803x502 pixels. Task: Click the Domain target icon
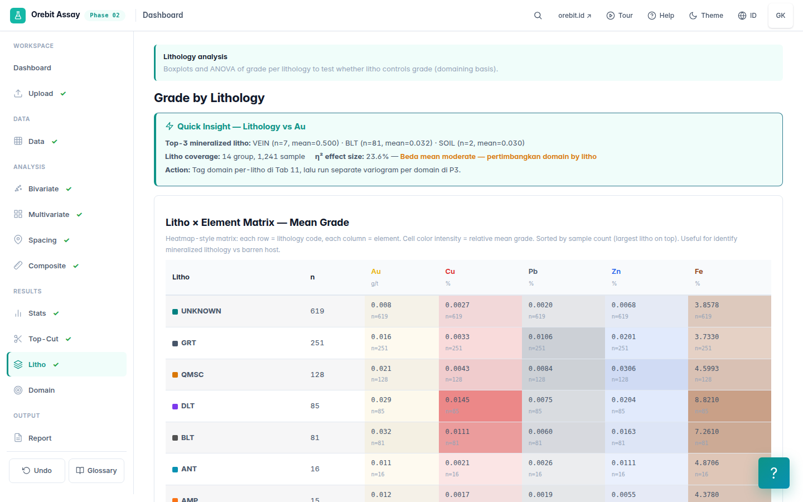point(18,390)
